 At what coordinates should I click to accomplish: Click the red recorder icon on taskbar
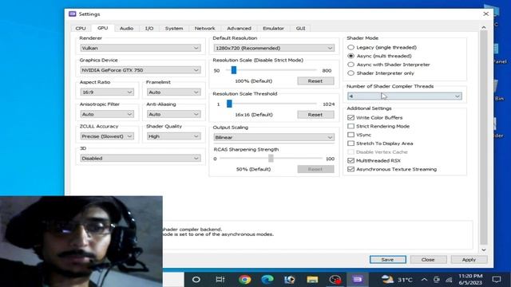[335, 280]
